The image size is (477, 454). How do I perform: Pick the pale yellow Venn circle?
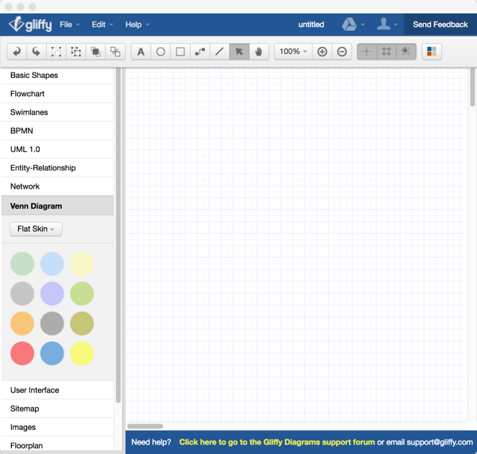(x=82, y=264)
